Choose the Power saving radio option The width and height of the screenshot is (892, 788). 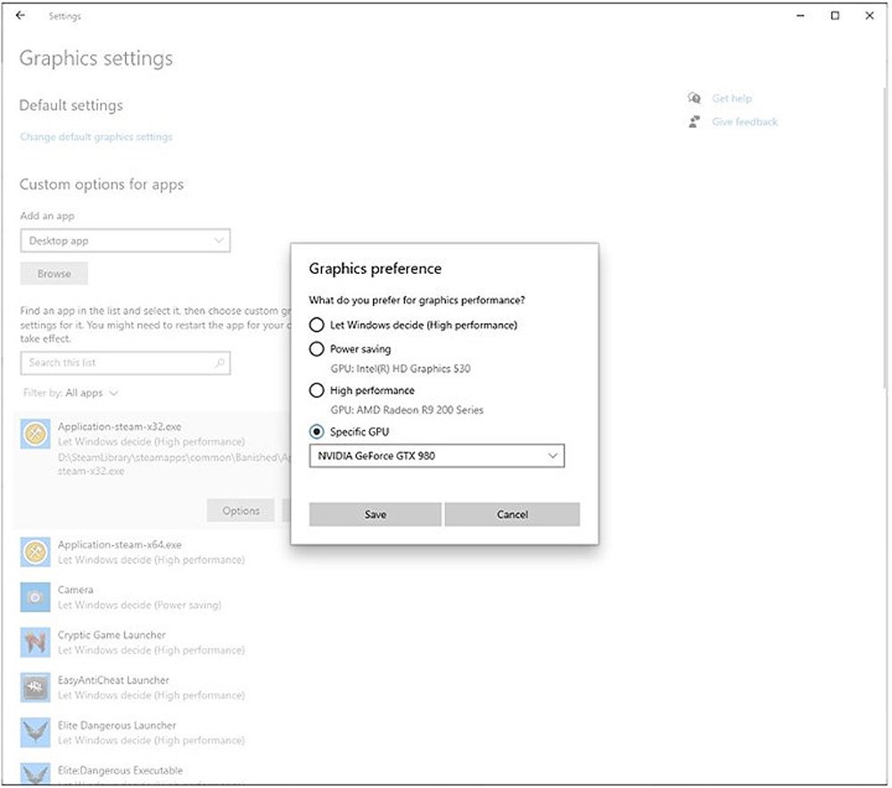pyautogui.click(x=317, y=349)
